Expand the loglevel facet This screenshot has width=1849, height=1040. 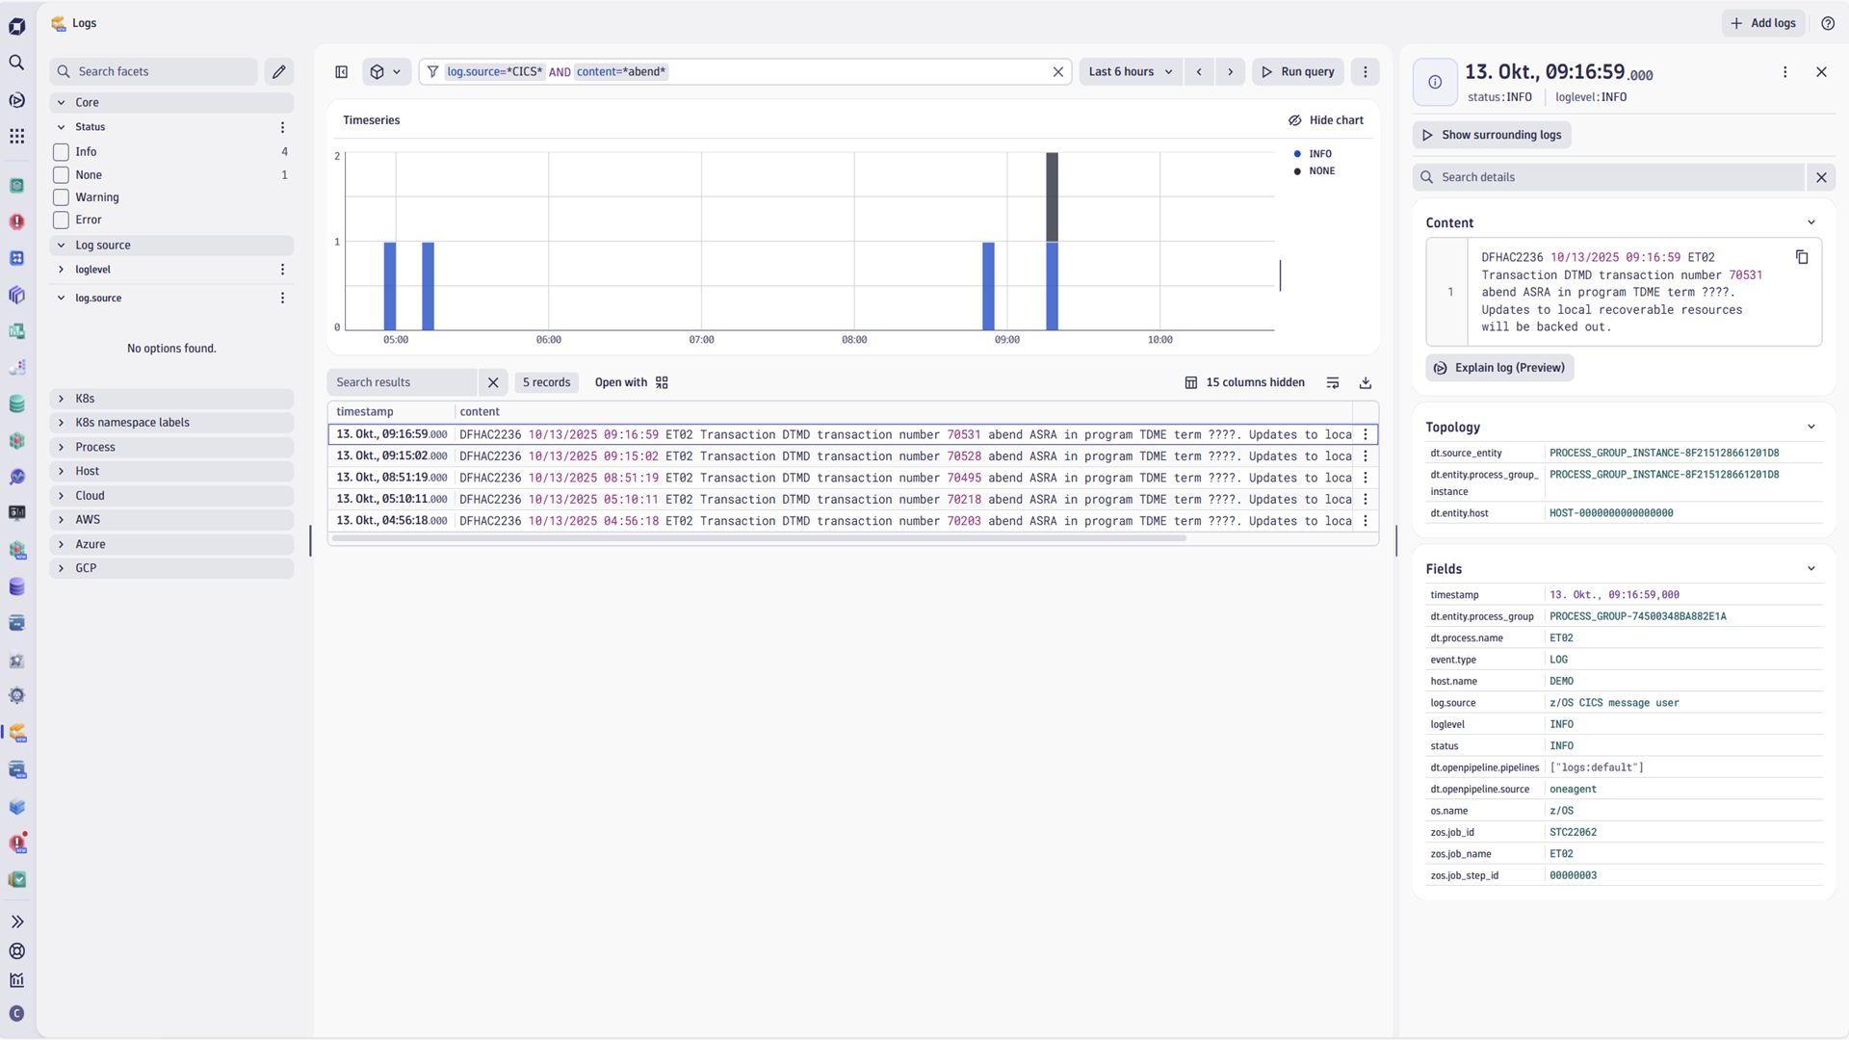(x=63, y=270)
